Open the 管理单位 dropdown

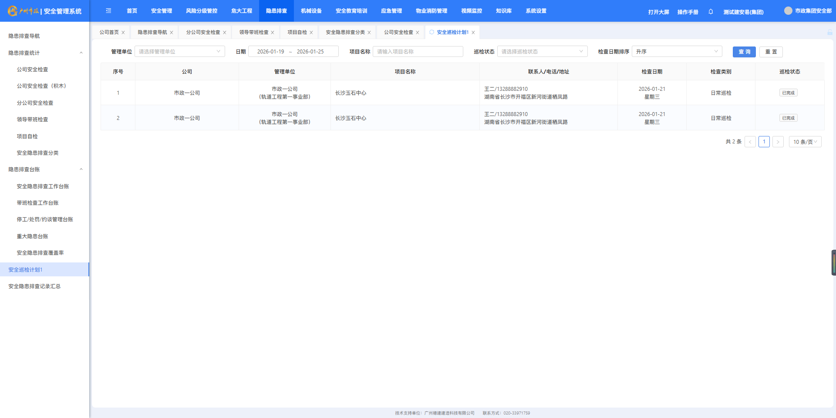tap(179, 52)
